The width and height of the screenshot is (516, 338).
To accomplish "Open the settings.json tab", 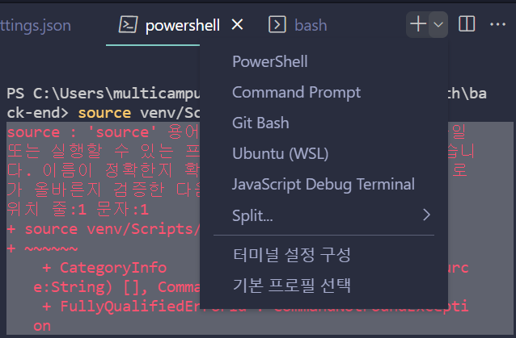I will tap(36, 25).
